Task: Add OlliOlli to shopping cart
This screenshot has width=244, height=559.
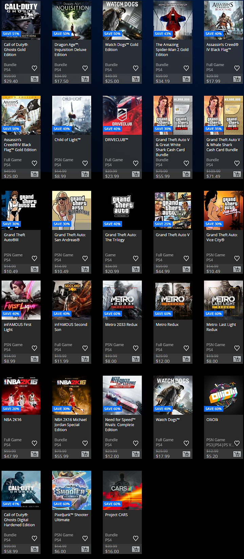Action: point(237,454)
